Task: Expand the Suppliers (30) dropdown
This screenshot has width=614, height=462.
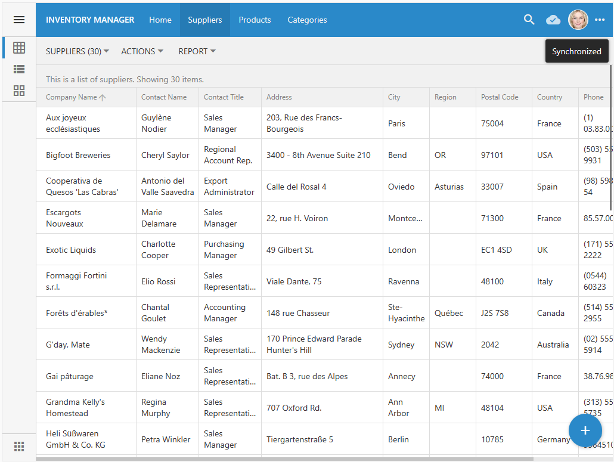Action: tap(77, 51)
